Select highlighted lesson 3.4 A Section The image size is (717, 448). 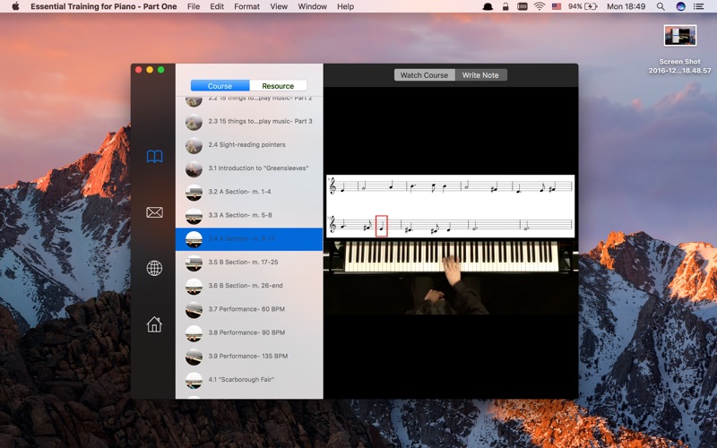pyautogui.click(x=249, y=239)
